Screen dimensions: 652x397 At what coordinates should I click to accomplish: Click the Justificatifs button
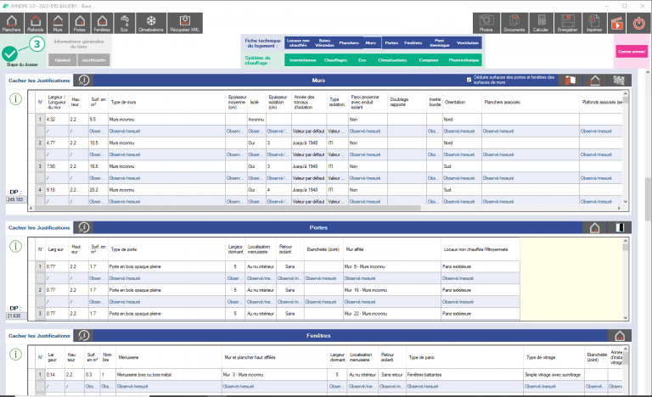click(93, 60)
